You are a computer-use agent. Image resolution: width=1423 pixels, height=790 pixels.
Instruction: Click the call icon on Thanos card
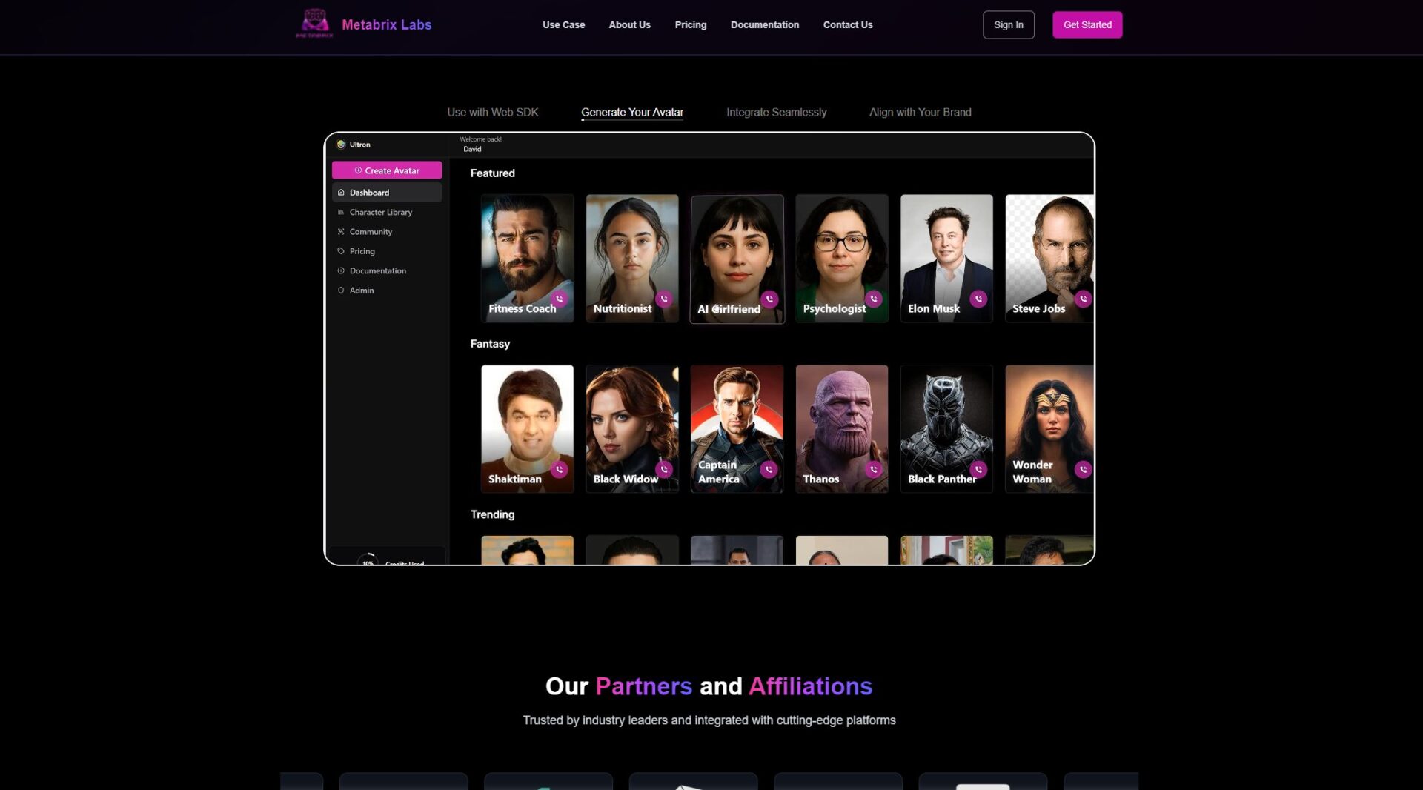pyautogui.click(x=874, y=469)
